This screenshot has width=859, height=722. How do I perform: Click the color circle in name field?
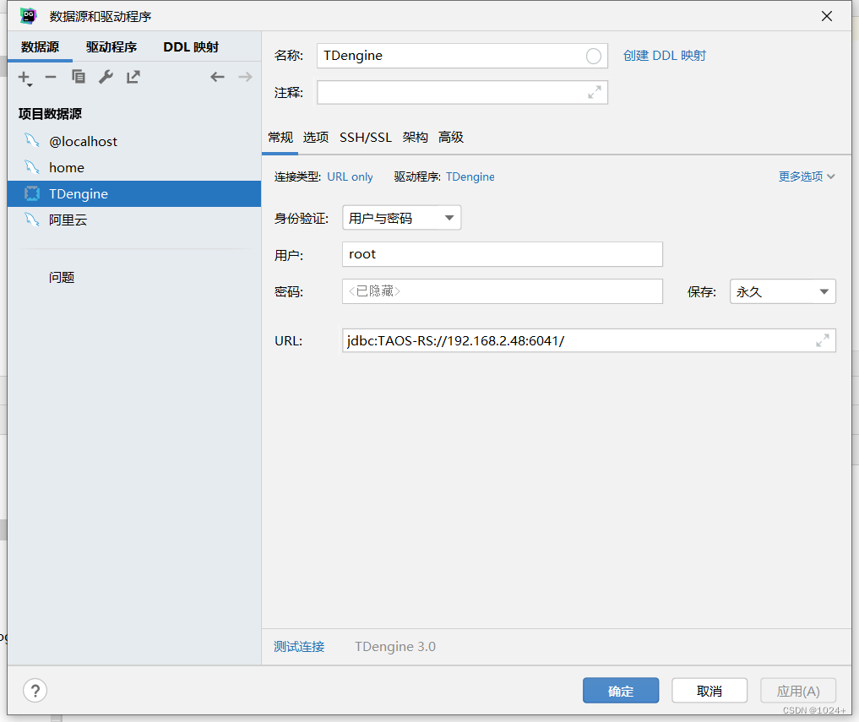click(593, 56)
